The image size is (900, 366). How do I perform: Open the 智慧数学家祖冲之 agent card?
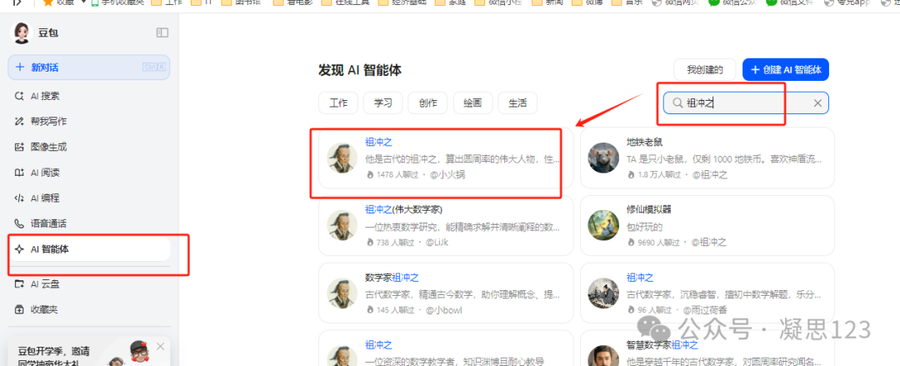[x=707, y=348]
